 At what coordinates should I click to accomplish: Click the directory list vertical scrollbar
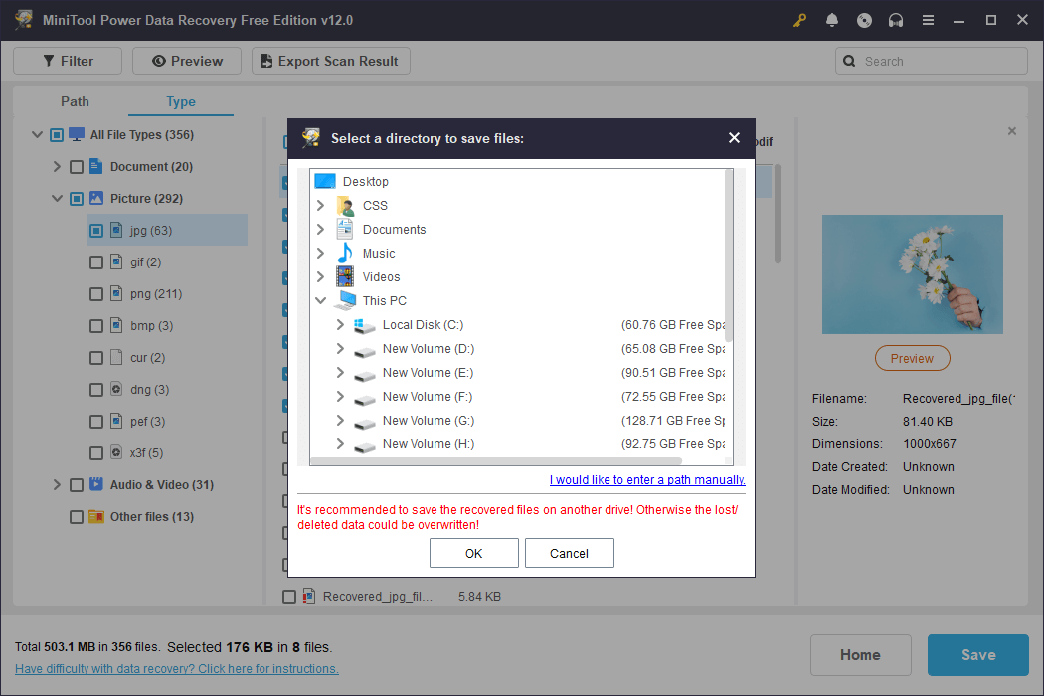tap(729, 259)
